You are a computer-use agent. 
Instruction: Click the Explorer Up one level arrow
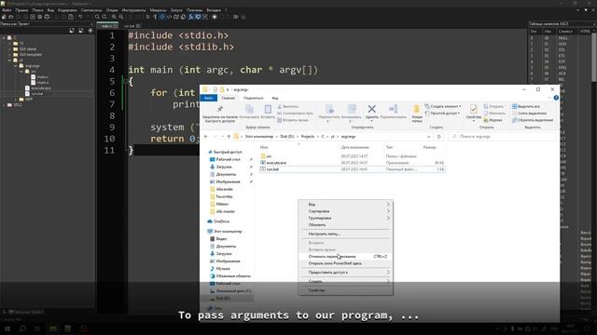point(229,137)
